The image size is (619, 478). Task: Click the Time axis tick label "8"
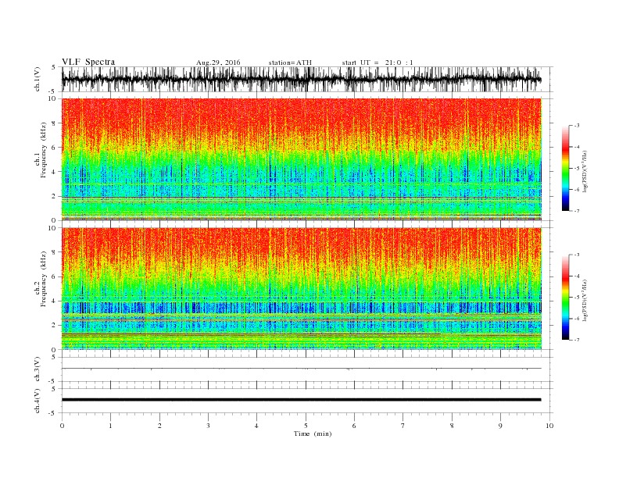tap(452, 426)
